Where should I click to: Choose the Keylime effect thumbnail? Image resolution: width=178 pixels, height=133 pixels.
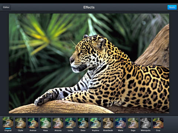95,123
